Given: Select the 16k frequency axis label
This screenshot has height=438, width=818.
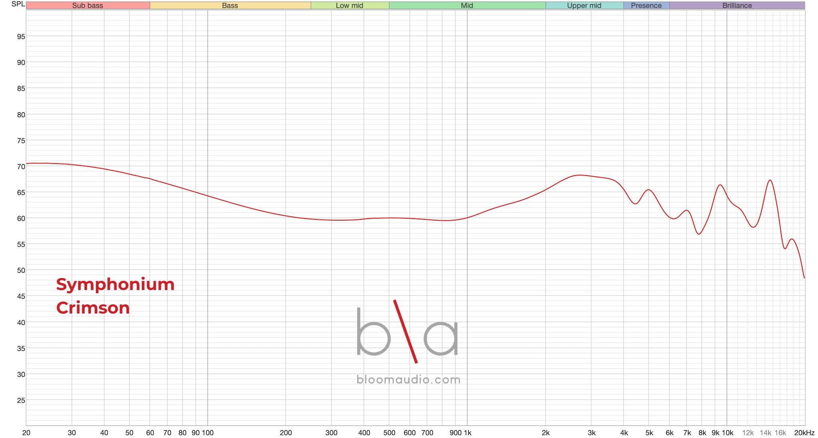Looking at the screenshot, I should (780, 433).
